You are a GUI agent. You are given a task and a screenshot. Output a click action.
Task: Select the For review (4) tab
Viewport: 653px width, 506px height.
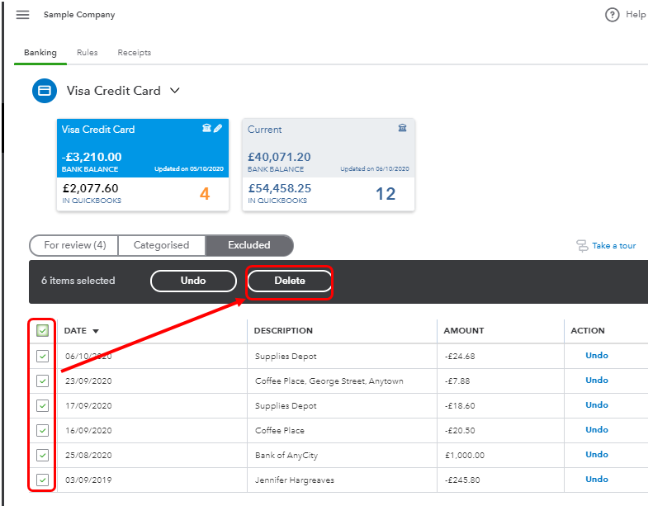(x=74, y=245)
